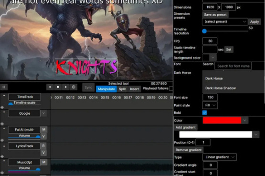Select the Manipulate tool
265x176 pixels.
click(x=106, y=89)
